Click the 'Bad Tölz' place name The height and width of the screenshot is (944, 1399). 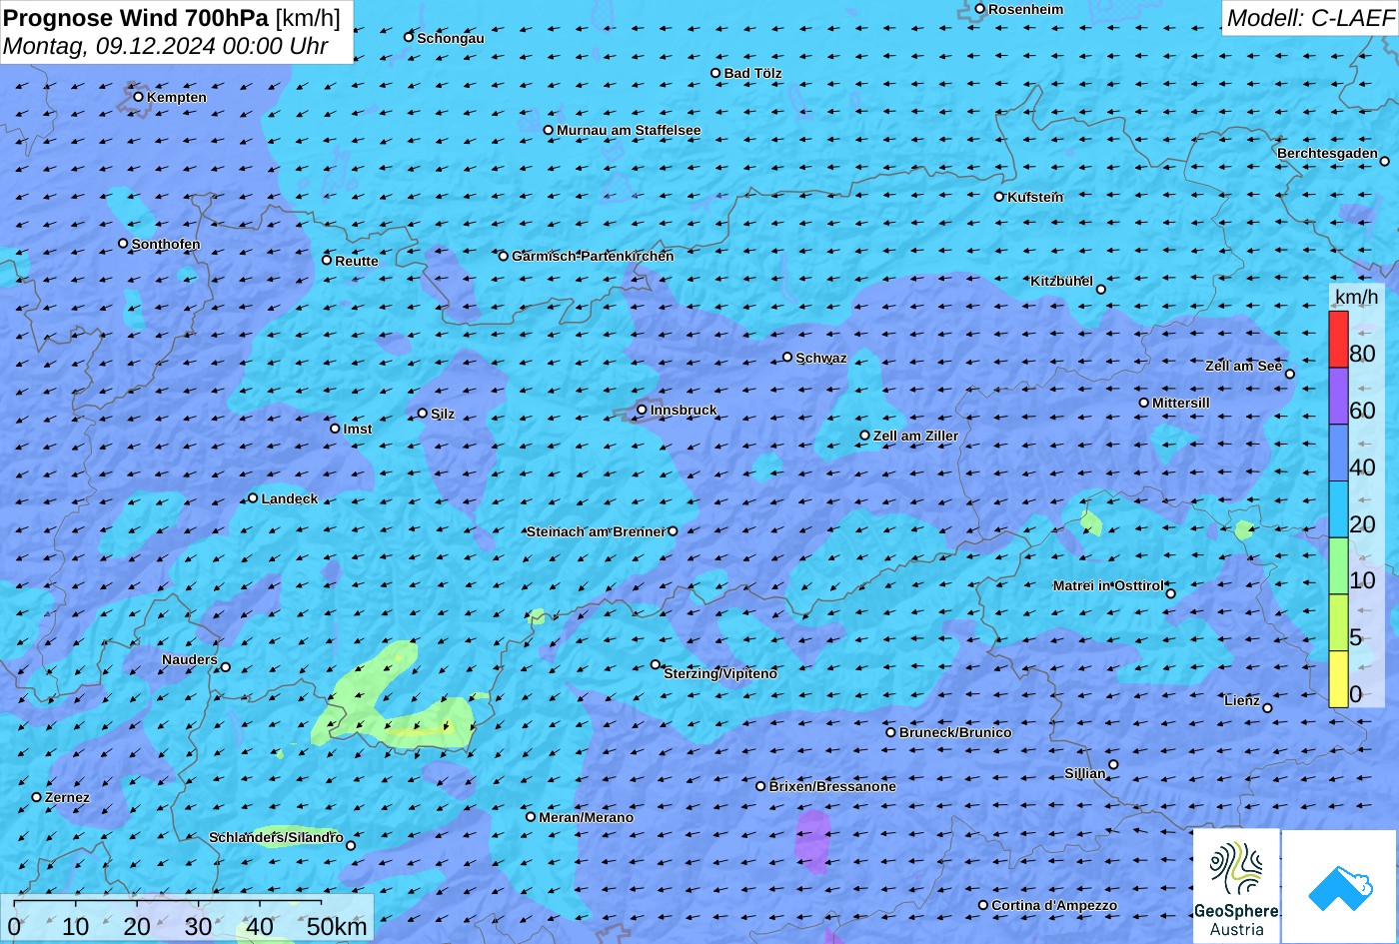[752, 73]
